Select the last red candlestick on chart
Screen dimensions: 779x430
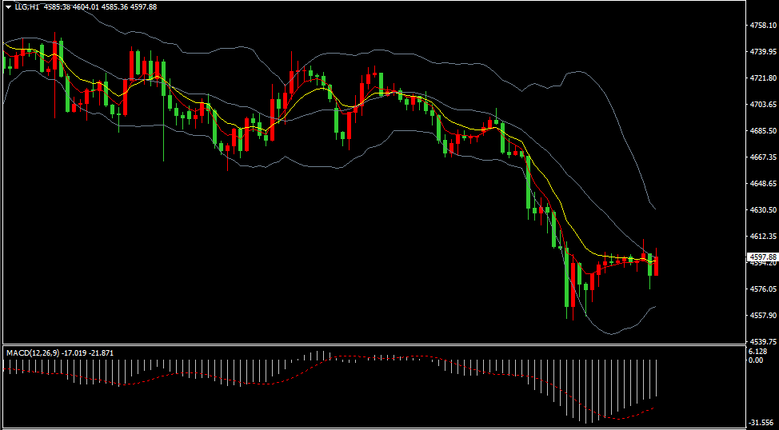coord(657,265)
